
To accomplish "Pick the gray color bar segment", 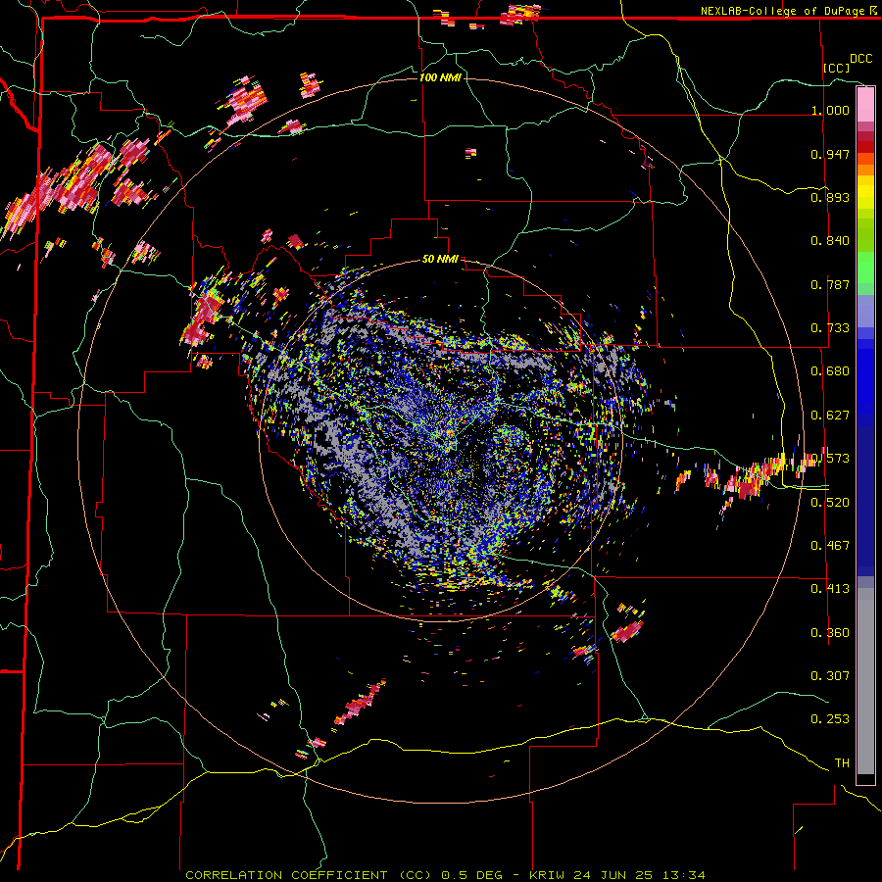I will [x=865, y=681].
